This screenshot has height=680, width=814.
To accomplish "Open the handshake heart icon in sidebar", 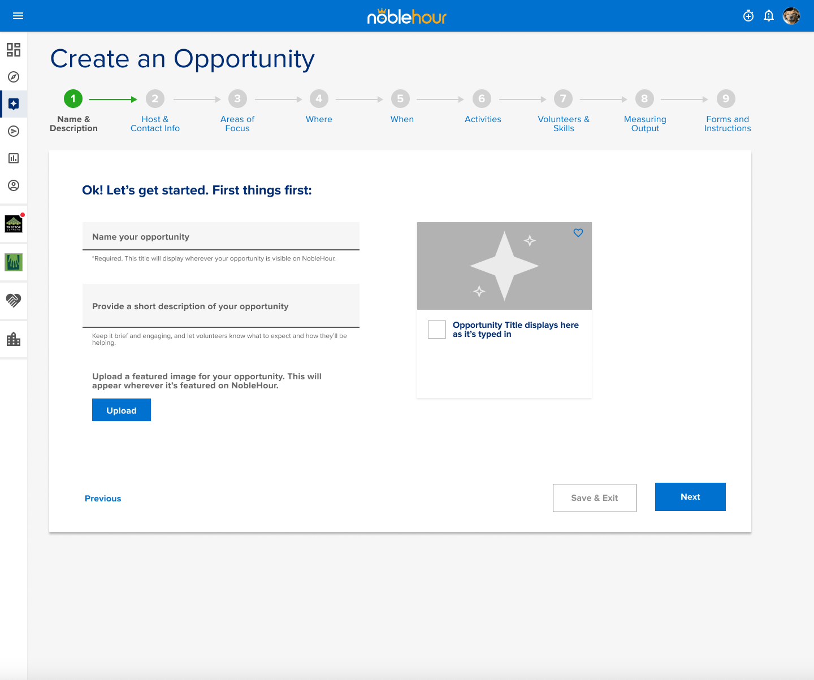I will point(14,300).
